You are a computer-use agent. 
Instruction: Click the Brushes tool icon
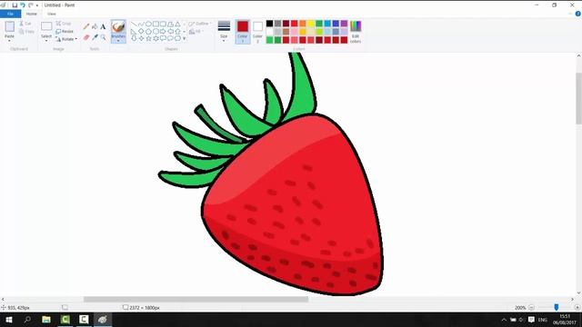pos(118,27)
